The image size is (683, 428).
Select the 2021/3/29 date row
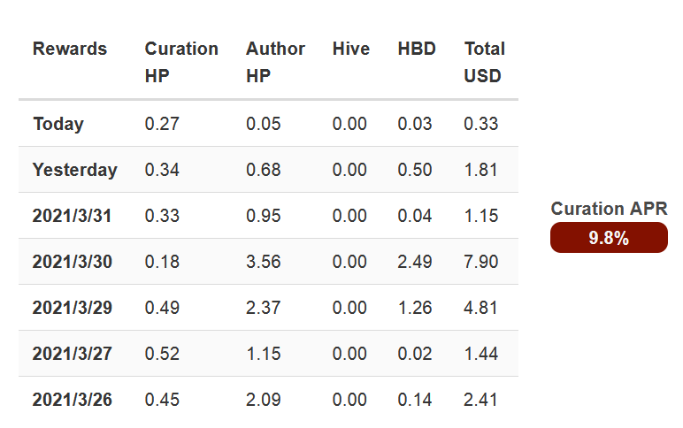[x=268, y=308]
